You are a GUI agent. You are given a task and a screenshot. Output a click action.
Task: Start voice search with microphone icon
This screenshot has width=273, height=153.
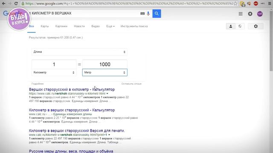(x=148, y=14)
